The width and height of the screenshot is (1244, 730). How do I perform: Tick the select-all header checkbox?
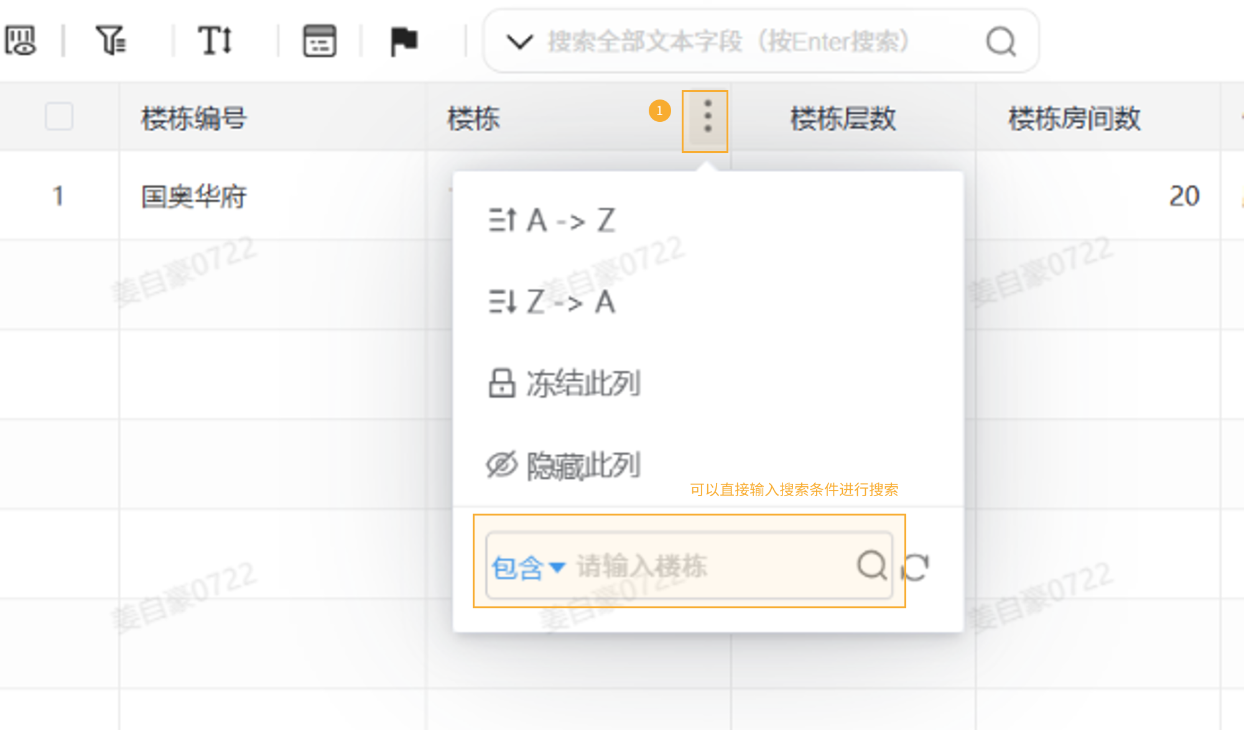coord(59,116)
